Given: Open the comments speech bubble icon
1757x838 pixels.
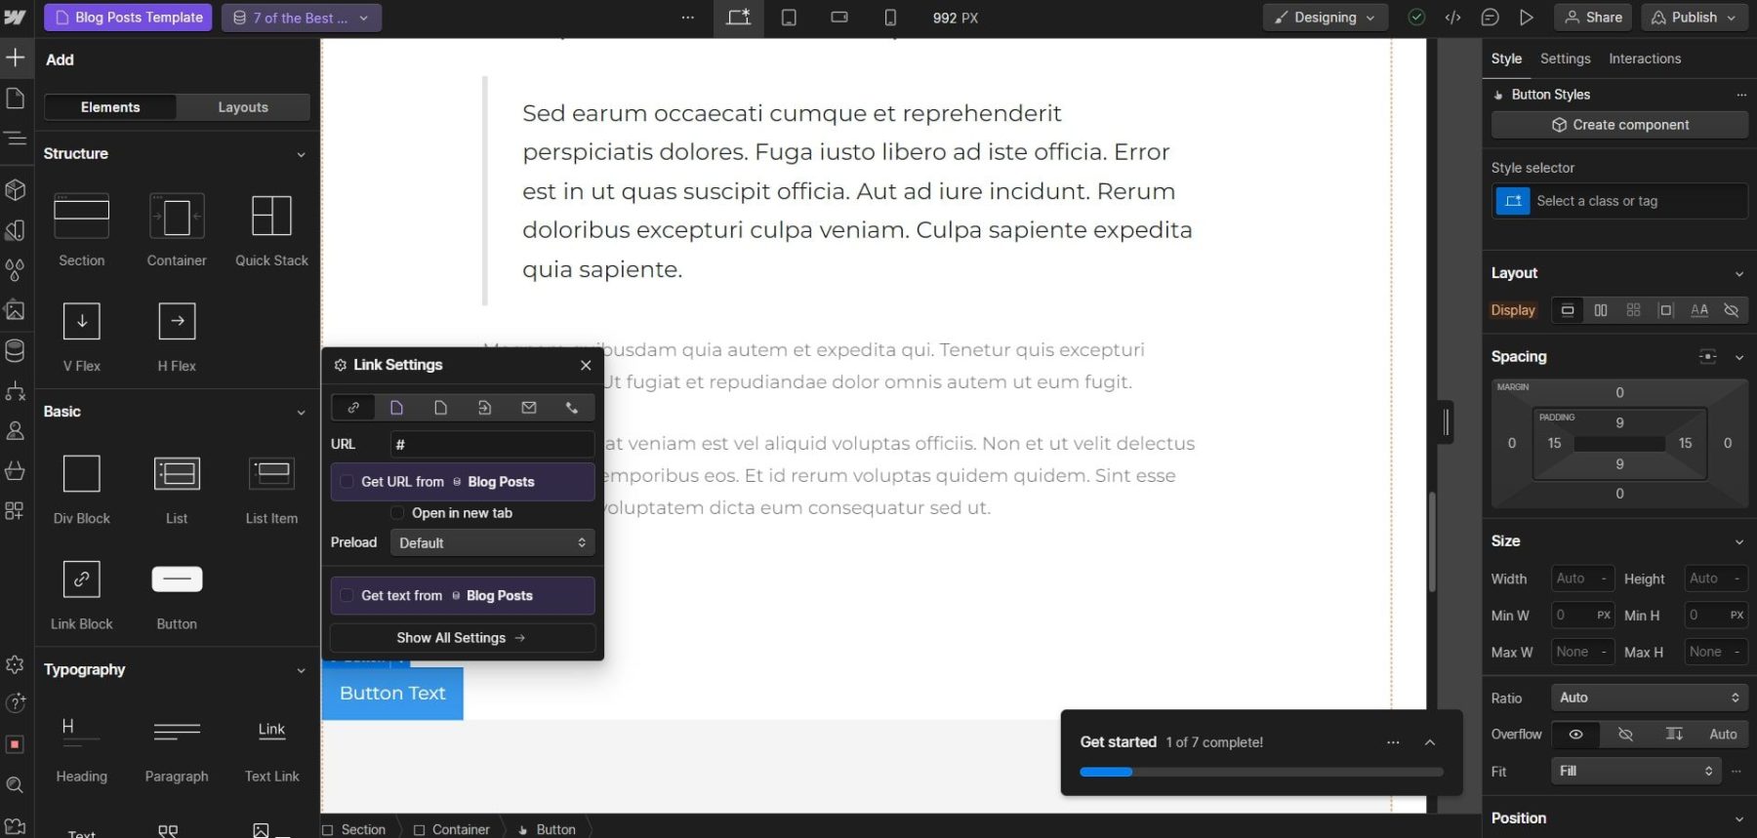Looking at the screenshot, I should pyautogui.click(x=1490, y=18).
